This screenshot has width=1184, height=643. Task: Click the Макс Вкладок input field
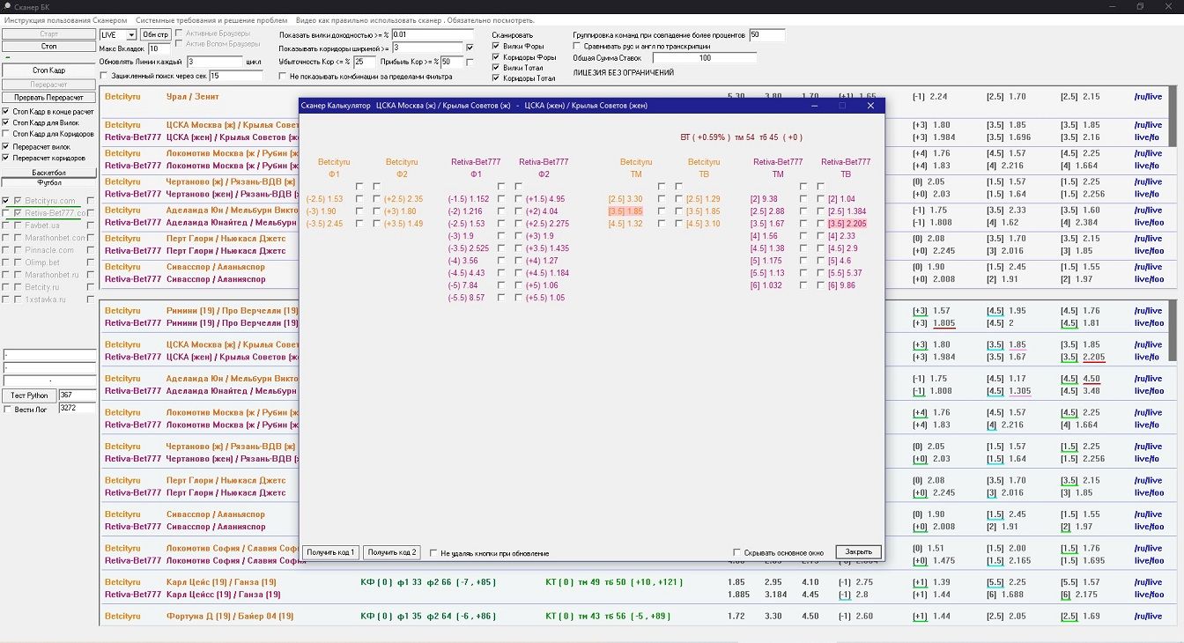coord(159,48)
